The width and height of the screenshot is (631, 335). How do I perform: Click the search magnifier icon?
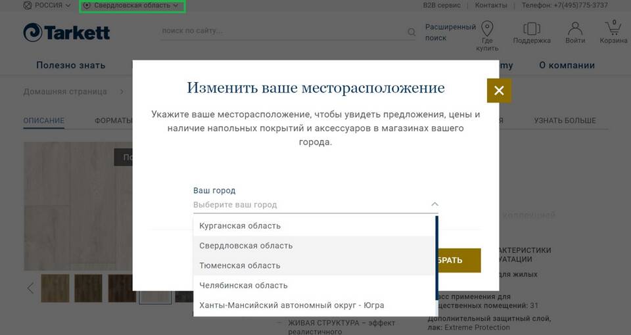pos(411,32)
